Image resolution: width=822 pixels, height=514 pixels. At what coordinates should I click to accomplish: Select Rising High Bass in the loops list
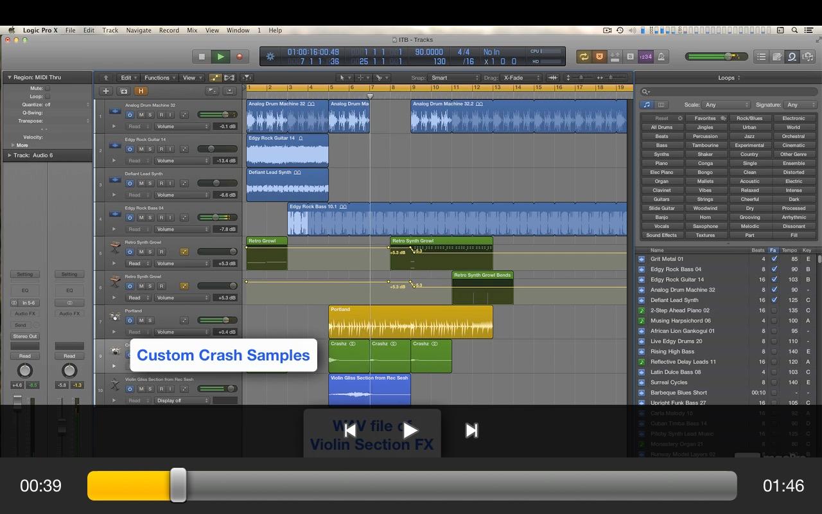coord(672,351)
